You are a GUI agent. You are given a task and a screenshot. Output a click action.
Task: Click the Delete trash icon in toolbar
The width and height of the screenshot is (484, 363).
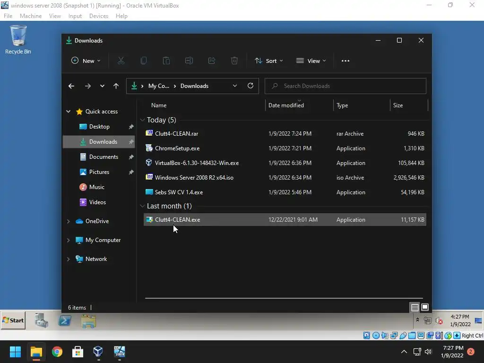tap(234, 61)
